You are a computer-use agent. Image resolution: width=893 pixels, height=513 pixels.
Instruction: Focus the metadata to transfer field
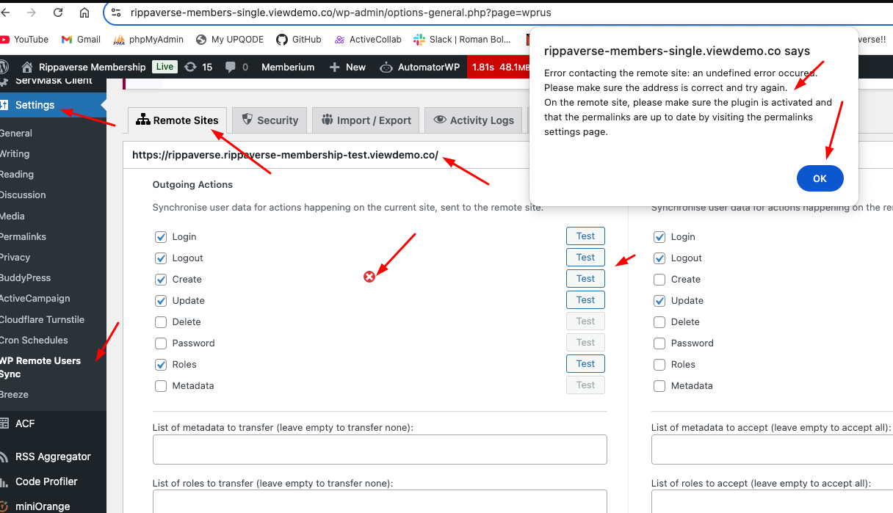point(380,449)
